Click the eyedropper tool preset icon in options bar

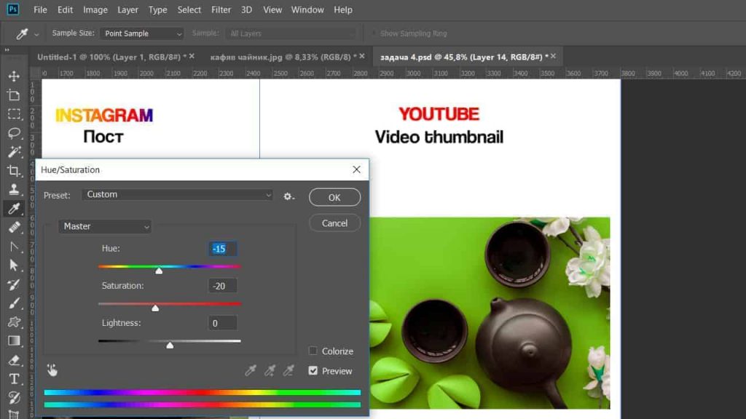point(22,33)
